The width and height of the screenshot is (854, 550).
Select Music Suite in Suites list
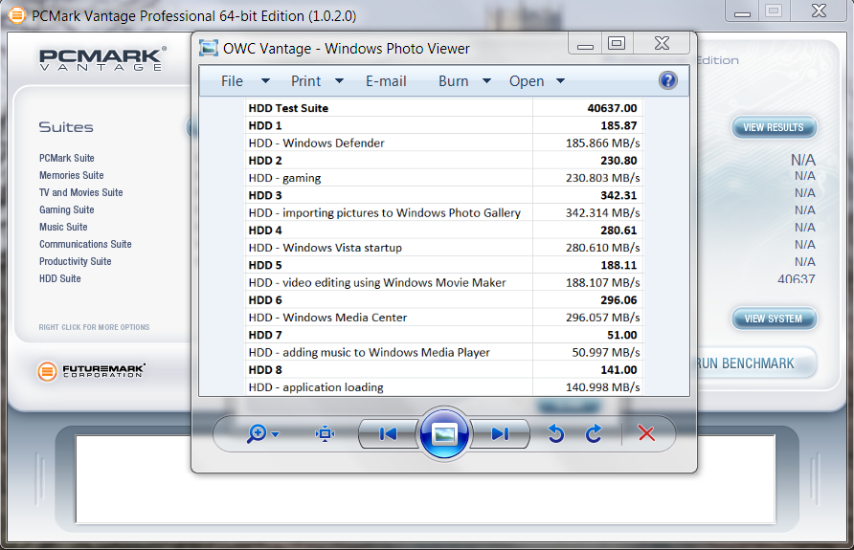pos(63,227)
